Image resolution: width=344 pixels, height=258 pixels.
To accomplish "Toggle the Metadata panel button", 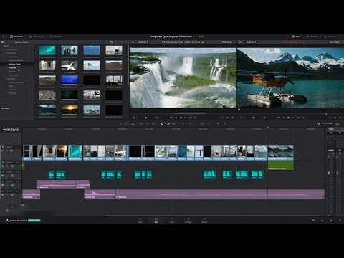I will [312, 37].
